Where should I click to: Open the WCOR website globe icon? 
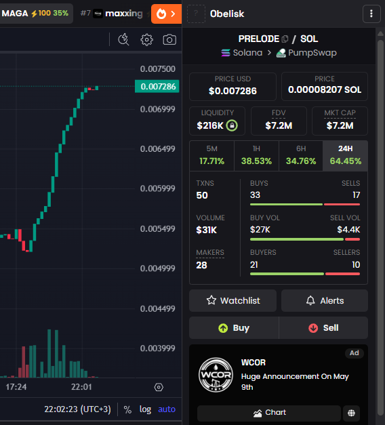[351, 413]
